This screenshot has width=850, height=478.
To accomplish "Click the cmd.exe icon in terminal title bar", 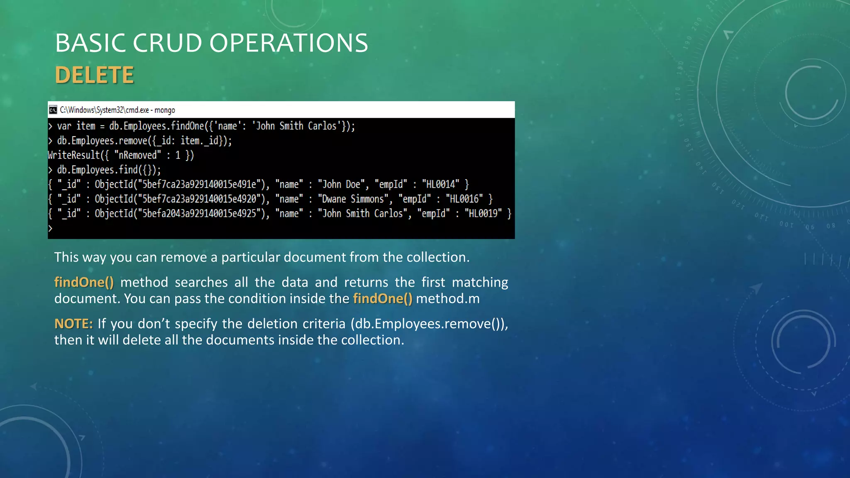I will 53,110.
